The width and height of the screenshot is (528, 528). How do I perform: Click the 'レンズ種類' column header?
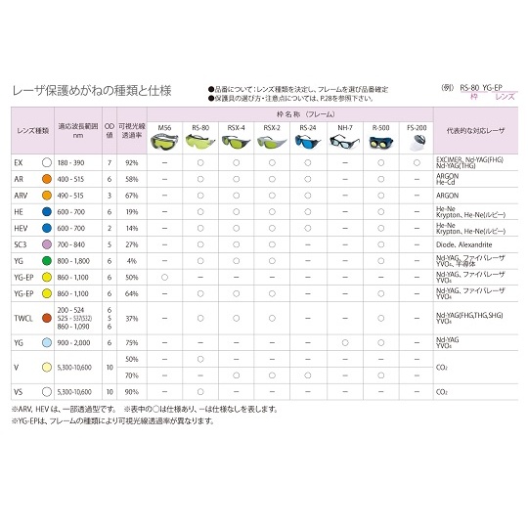pyautogui.click(x=32, y=131)
